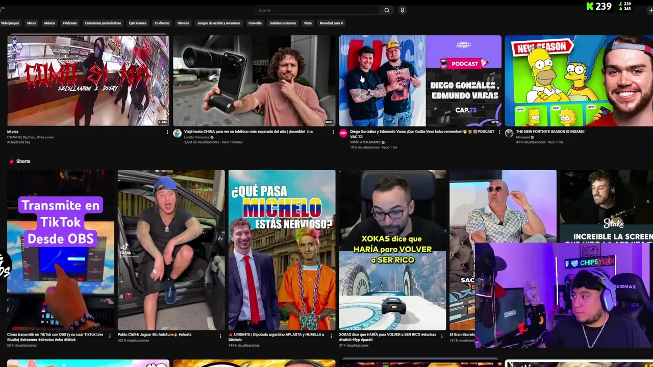The image size is (653, 367).
Task: Open the Mi mix playlist thumbnail
Action: point(88,81)
